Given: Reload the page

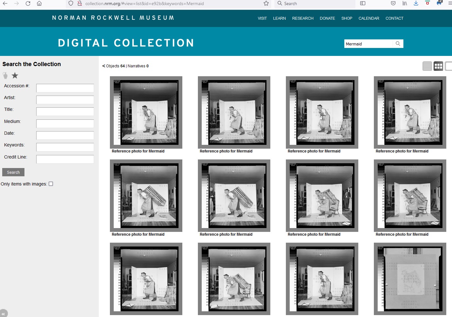Looking at the screenshot, I should (28, 3).
